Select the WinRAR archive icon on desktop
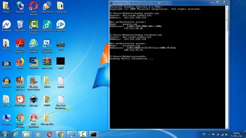Image resolution: width=246 pixels, height=138 pixels. 47,63
